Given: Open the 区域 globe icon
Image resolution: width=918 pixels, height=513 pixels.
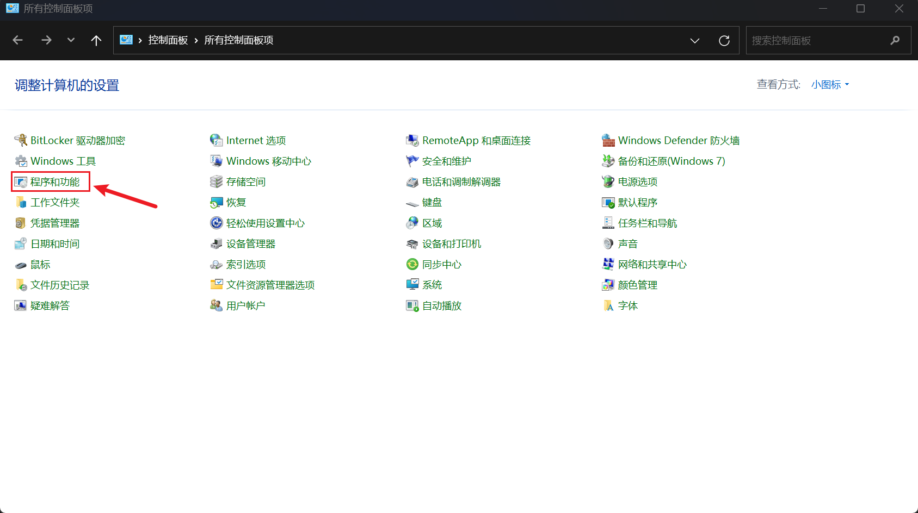Looking at the screenshot, I should coord(412,223).
